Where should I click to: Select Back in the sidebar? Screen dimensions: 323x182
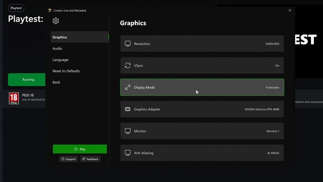point(80,82)
